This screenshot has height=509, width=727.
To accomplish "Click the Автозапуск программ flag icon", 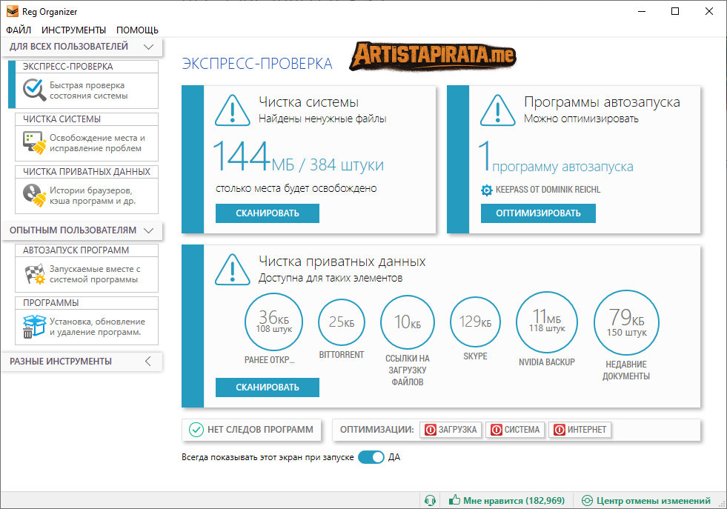I will (34, 274).
